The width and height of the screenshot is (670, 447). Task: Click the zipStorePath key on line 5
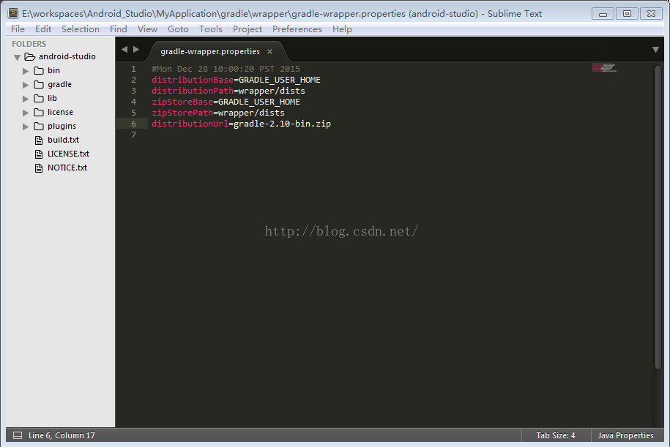(182, 113)
